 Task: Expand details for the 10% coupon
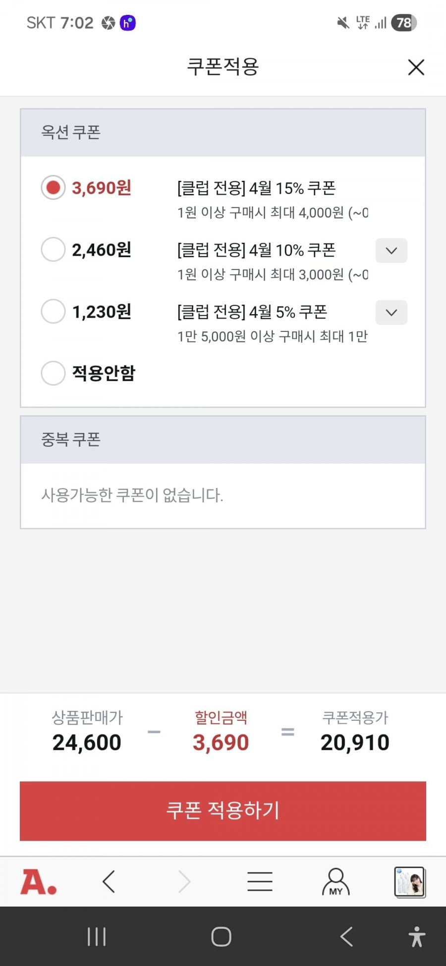(x=391, y=251)
